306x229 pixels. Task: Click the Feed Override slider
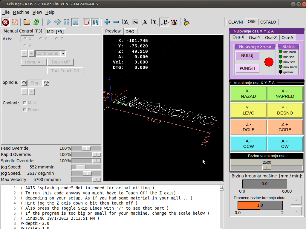click(86, 148)
